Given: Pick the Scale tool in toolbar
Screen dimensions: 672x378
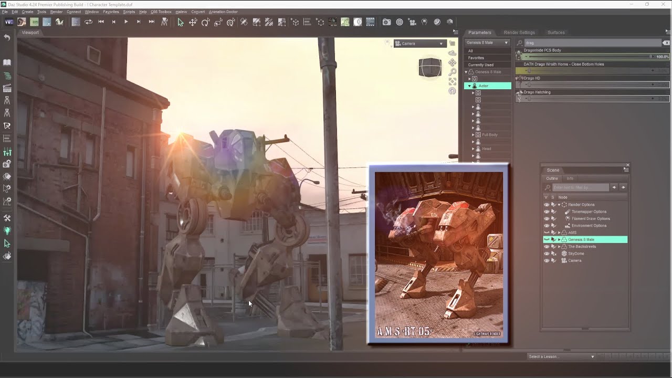Looking at the screenshot, I should pyautogui.click(x=218, y=22).
